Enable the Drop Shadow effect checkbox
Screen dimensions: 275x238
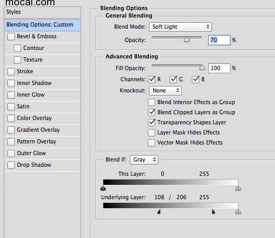click(11, 165)
